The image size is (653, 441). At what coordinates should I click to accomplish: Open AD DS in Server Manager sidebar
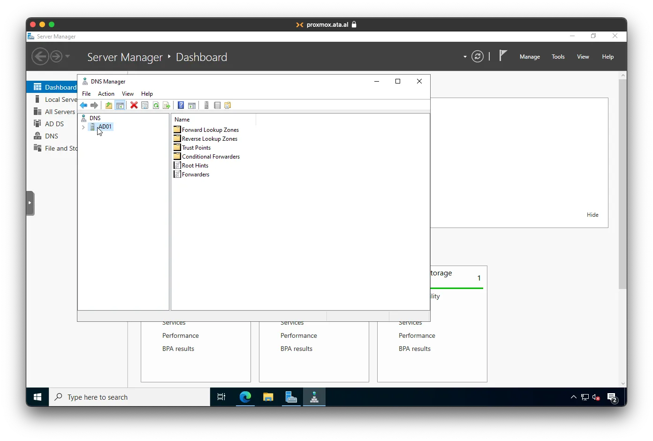click(x=52, y=124)
